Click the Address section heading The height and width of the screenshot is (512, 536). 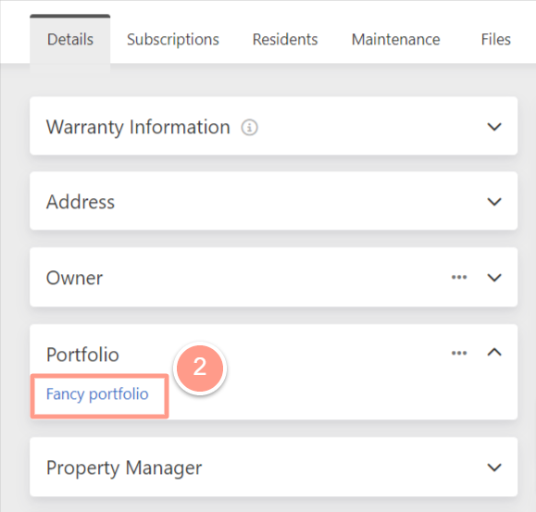pos(81,202)
